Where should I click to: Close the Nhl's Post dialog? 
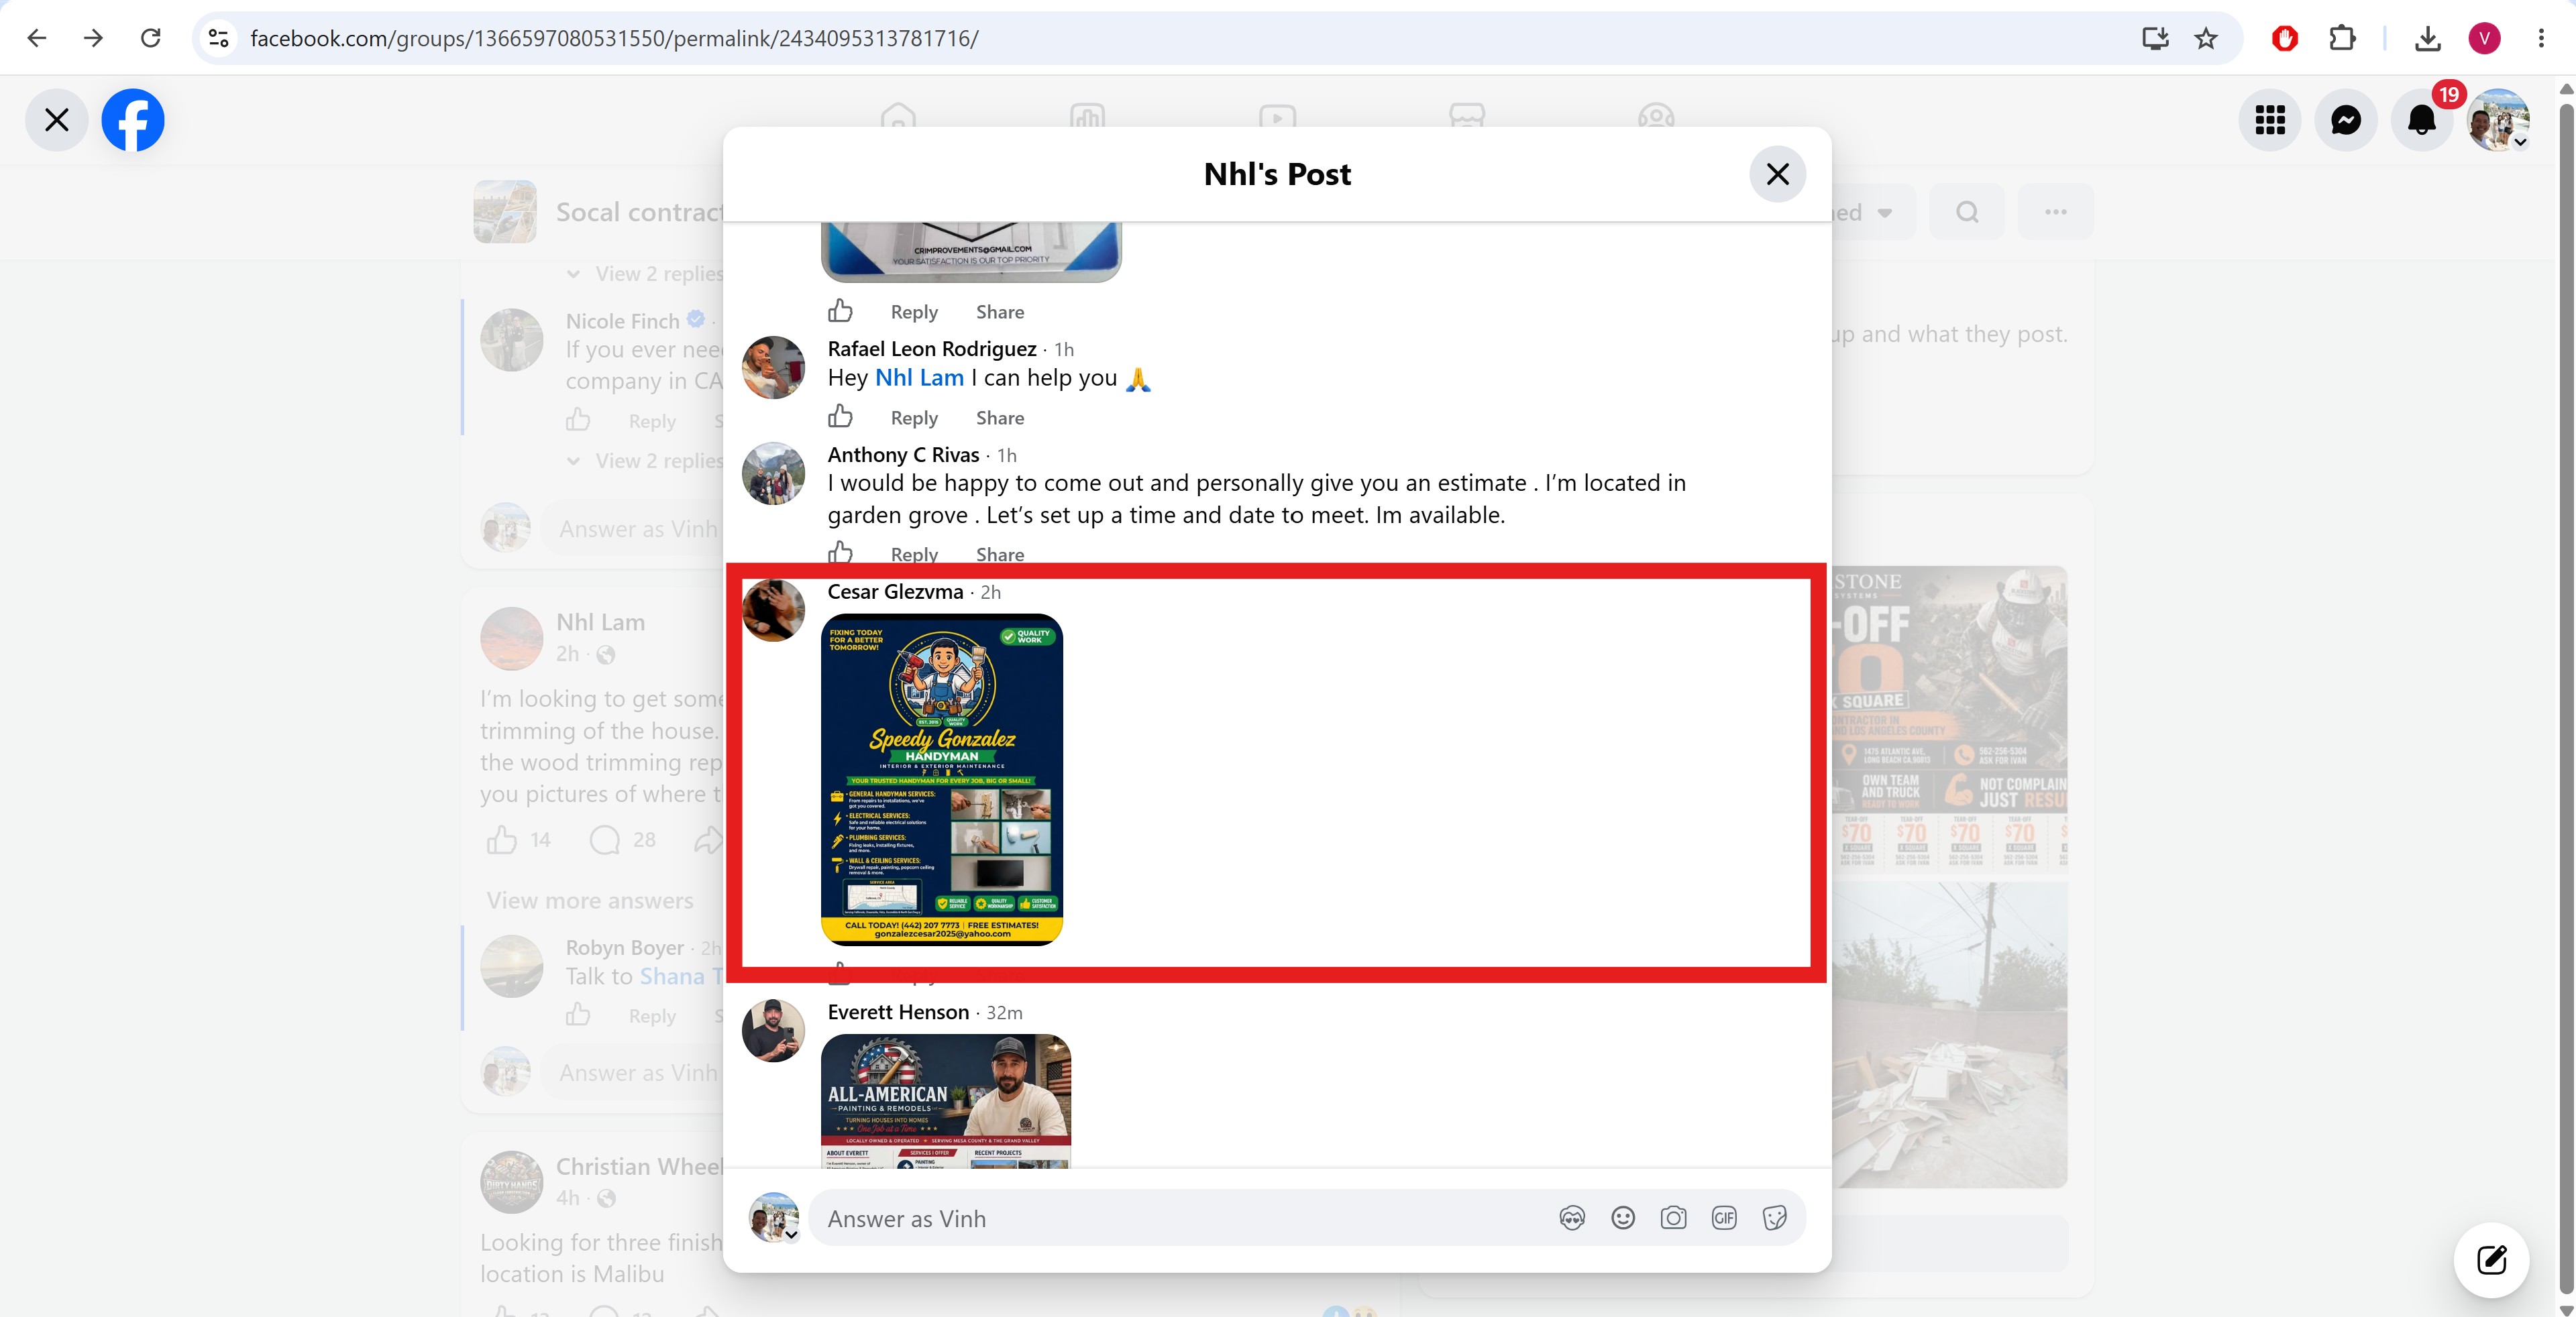tap(1777, 174)
